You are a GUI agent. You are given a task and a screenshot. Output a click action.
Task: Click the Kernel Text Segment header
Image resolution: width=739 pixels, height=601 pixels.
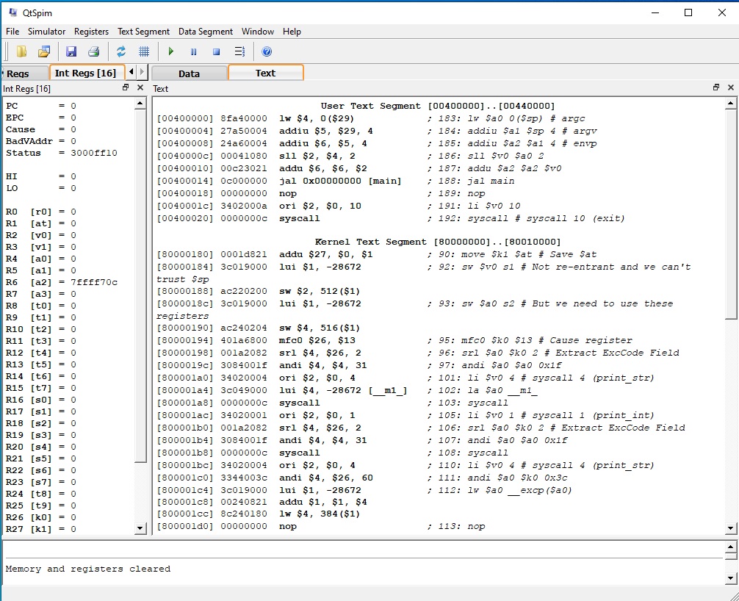438,241
